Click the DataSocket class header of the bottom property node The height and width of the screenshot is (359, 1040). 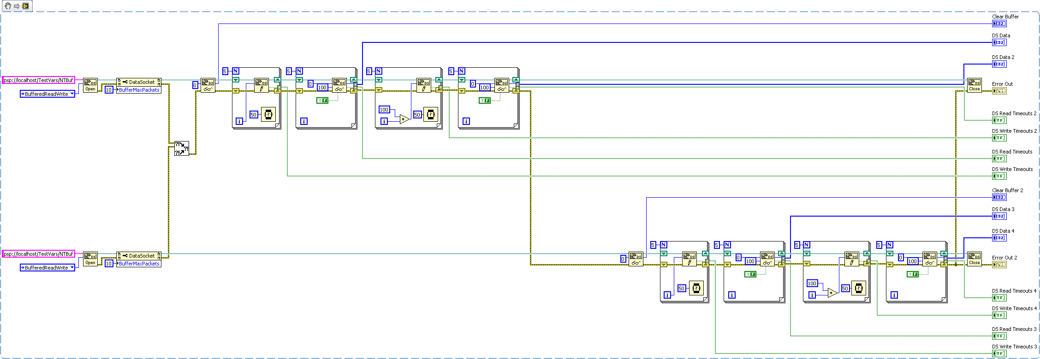coord(139,256)
